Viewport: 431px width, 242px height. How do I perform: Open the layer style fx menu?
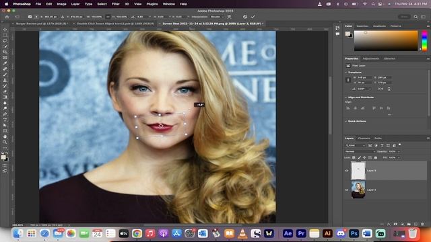click(389, 224)
